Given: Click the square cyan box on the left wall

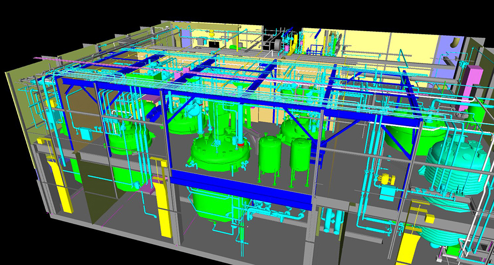Looking at the screenshot, I should (85, 134).
